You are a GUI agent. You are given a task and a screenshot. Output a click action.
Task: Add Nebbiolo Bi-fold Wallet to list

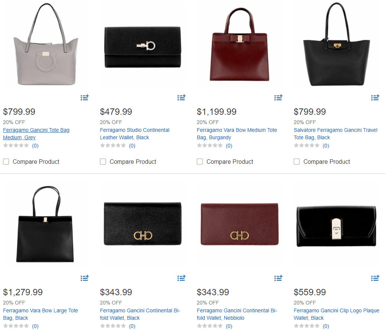(278, 278)
